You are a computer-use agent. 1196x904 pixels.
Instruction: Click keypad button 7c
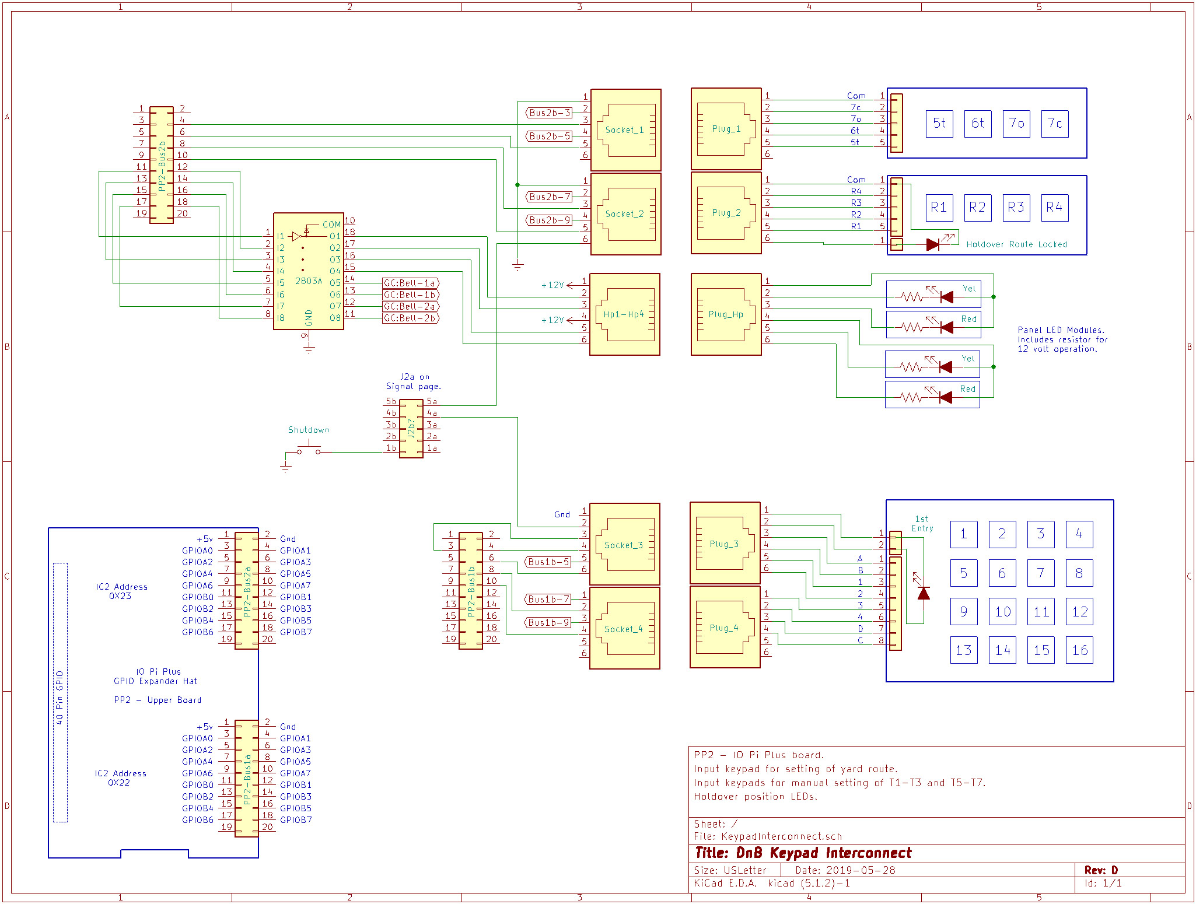coord(1055,124)
